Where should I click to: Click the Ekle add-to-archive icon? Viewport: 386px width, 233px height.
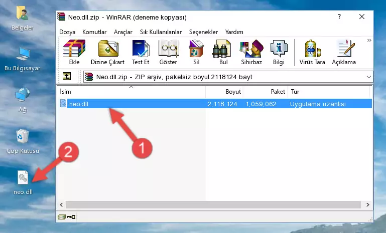tap(74, 52)
